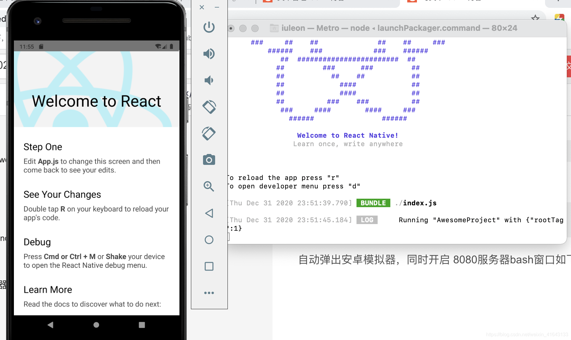Click the terminal window close dot
The width and height of the screenshot is (571, 340).
231,28
